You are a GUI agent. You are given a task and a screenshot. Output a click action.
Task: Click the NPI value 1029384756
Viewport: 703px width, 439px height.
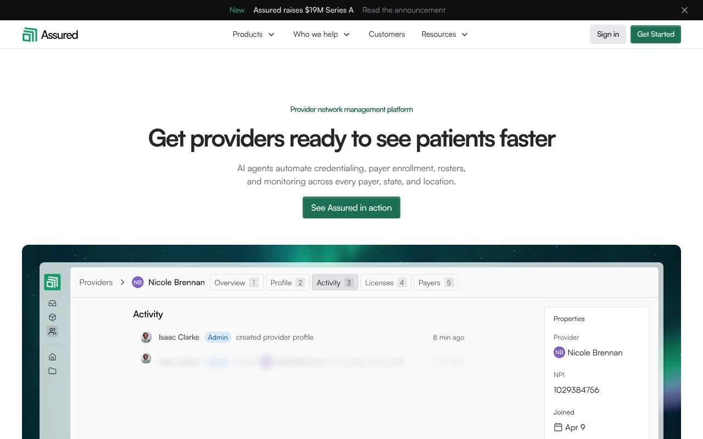coord(576,390)
